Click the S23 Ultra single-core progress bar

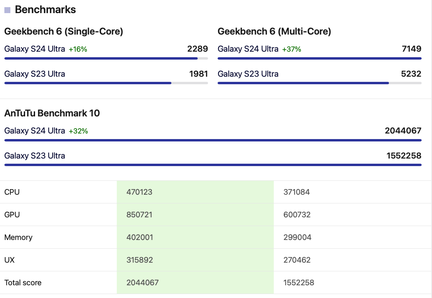click(106, 83)
